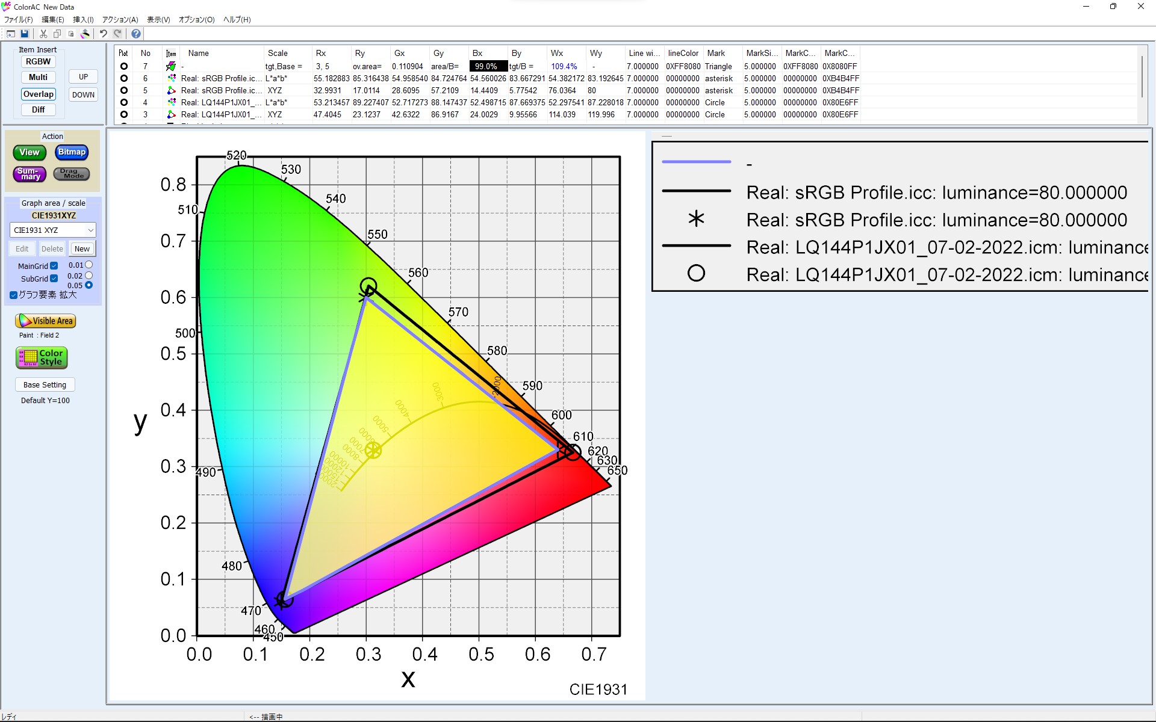The height and width of the screenshot is (722, 1156).
Task: Click the Scale column header
Action: tap(288, 53)
